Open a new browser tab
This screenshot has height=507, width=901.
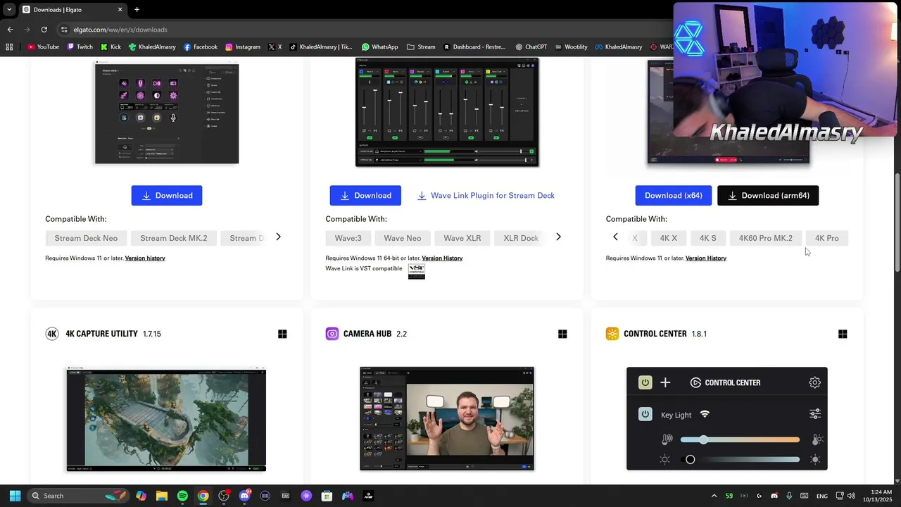click(137, 10)
